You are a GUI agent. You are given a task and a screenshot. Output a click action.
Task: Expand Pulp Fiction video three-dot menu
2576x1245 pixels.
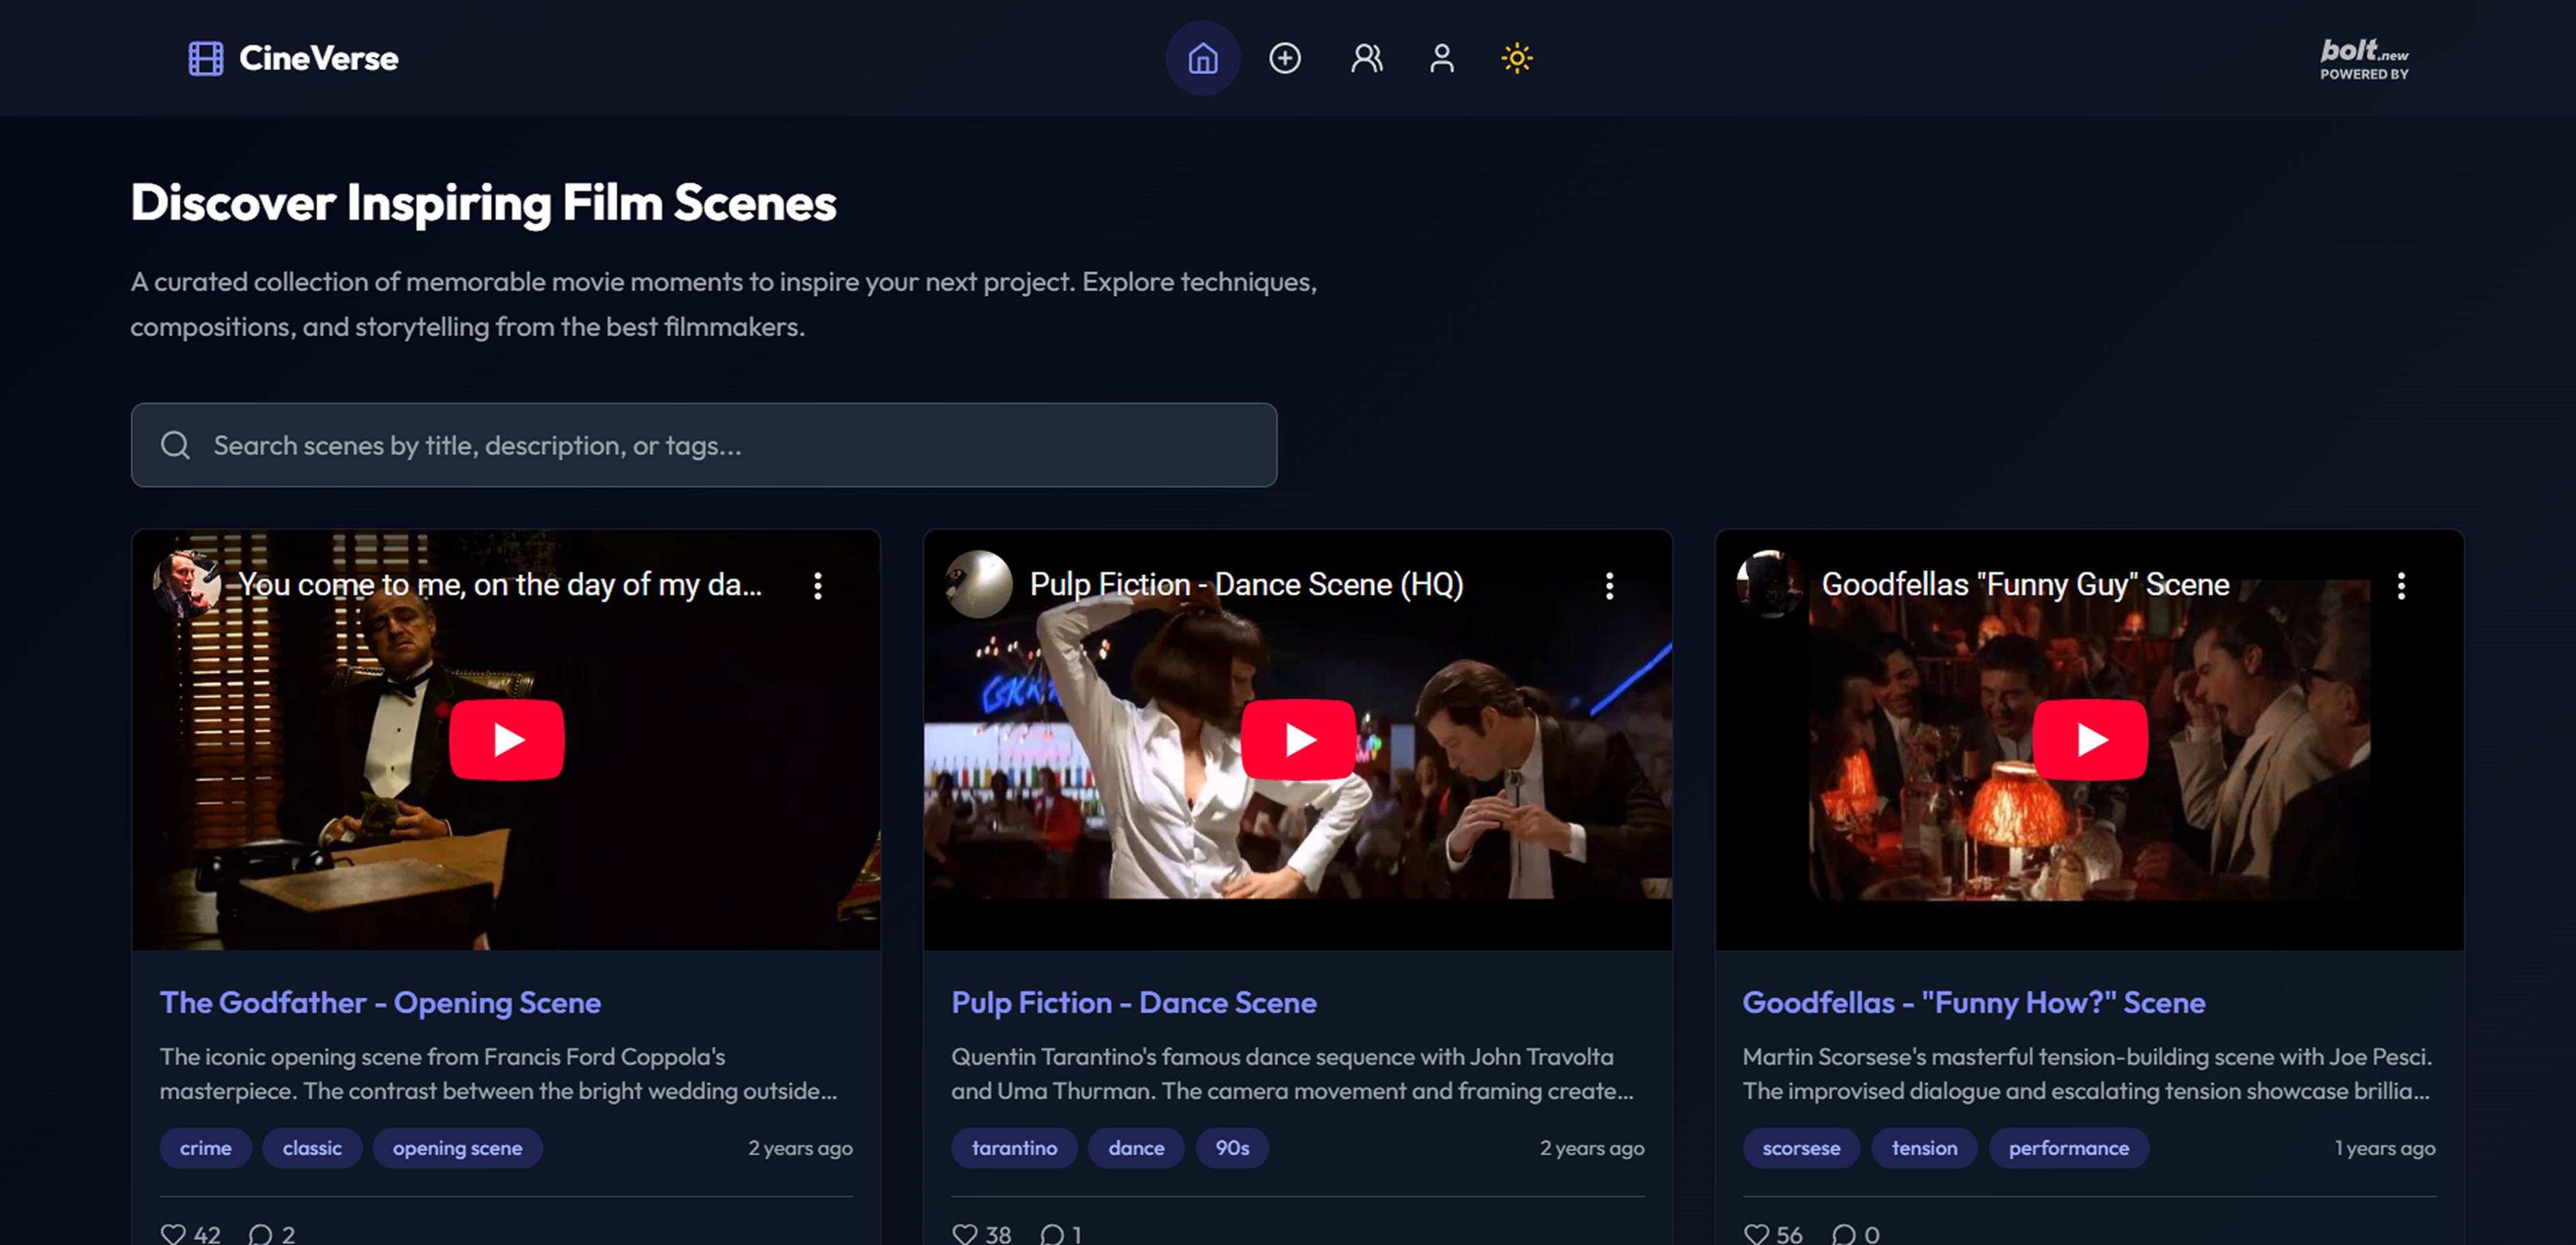pos(1609,586)
